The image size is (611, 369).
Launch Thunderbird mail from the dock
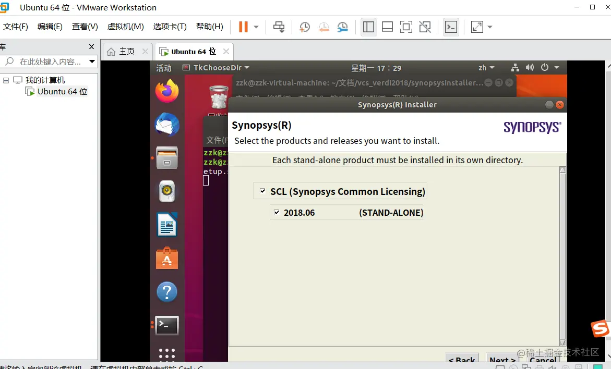point(167,125)
